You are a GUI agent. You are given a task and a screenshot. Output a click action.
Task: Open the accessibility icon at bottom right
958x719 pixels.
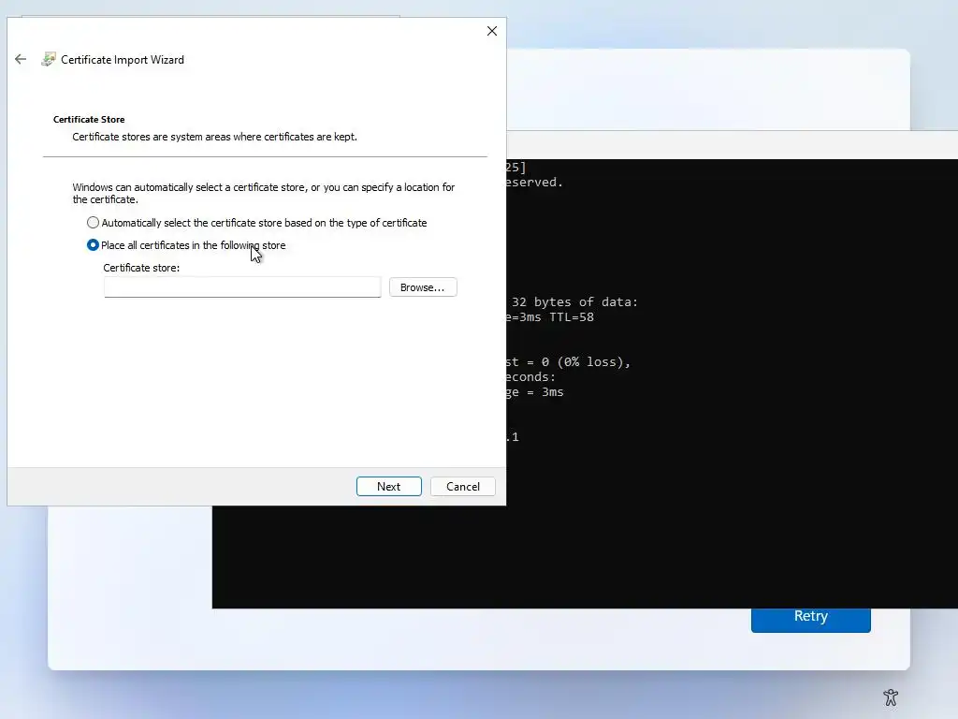coord(891,697)
